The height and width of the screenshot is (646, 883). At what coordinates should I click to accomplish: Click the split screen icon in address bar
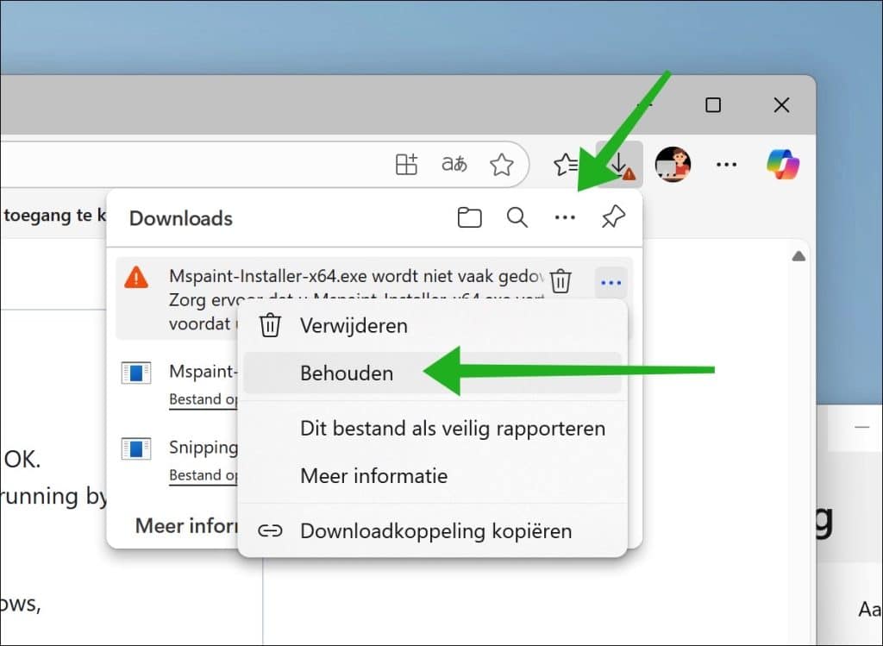coord(406,165)
